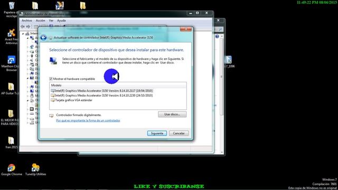Select the driver version 8.14.10.2117 dated 19/04/2010
This screenshot has width=338, height=190.
pyautogui.click(x=102, y=91)
